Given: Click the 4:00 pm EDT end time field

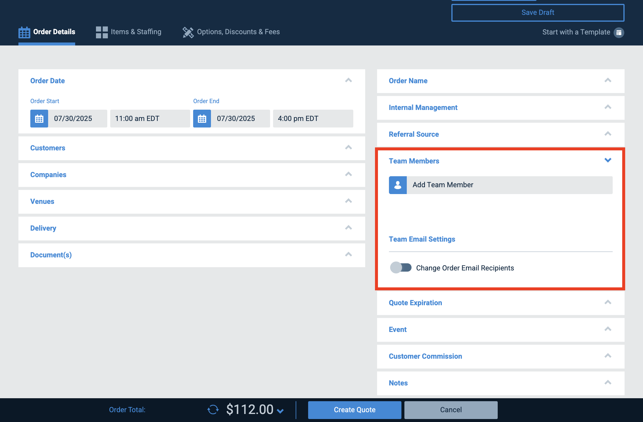Looking at the screenshot, I should [x=313, y=119].
